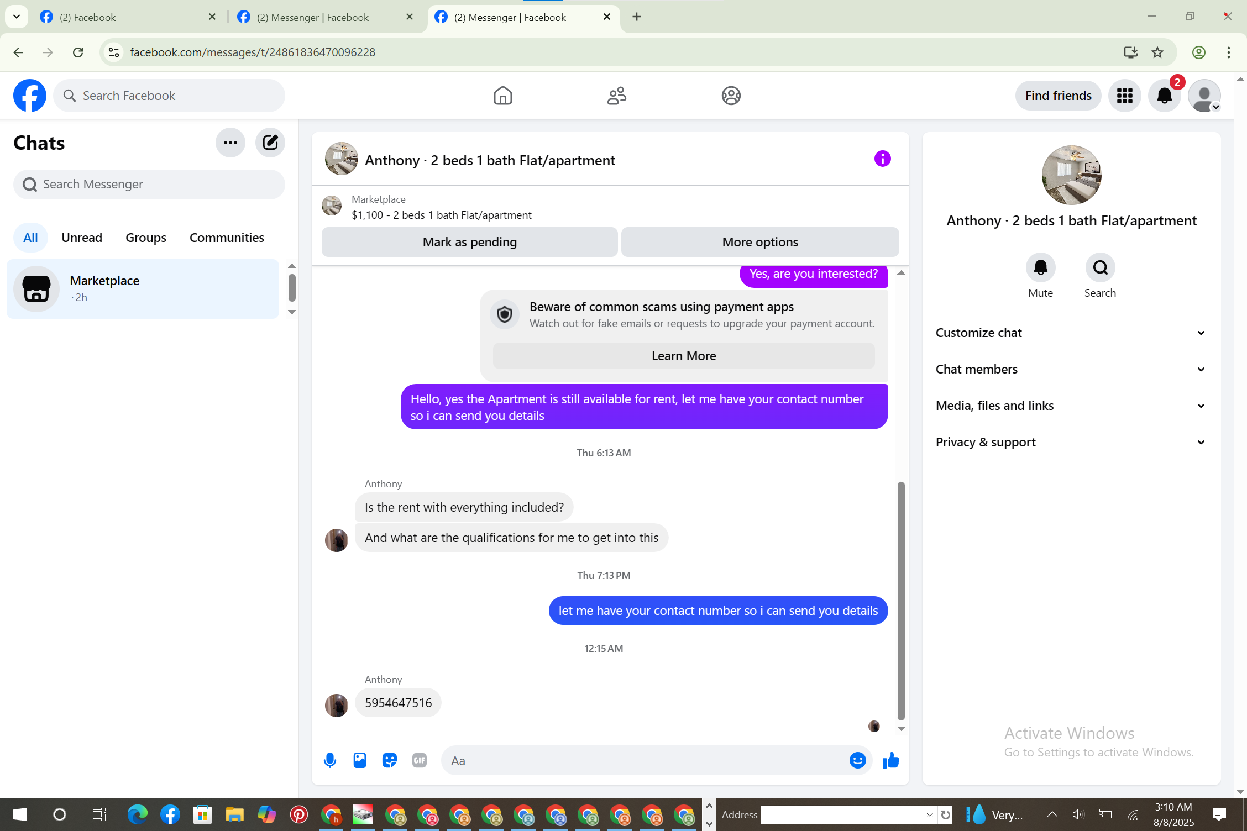Click the voice clip microphone icon
Image resolution: width=1247 pixels, height=831 pixels.
330,760
